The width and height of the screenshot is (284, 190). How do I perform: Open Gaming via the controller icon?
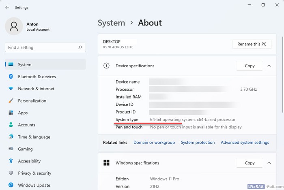(11, 149)
